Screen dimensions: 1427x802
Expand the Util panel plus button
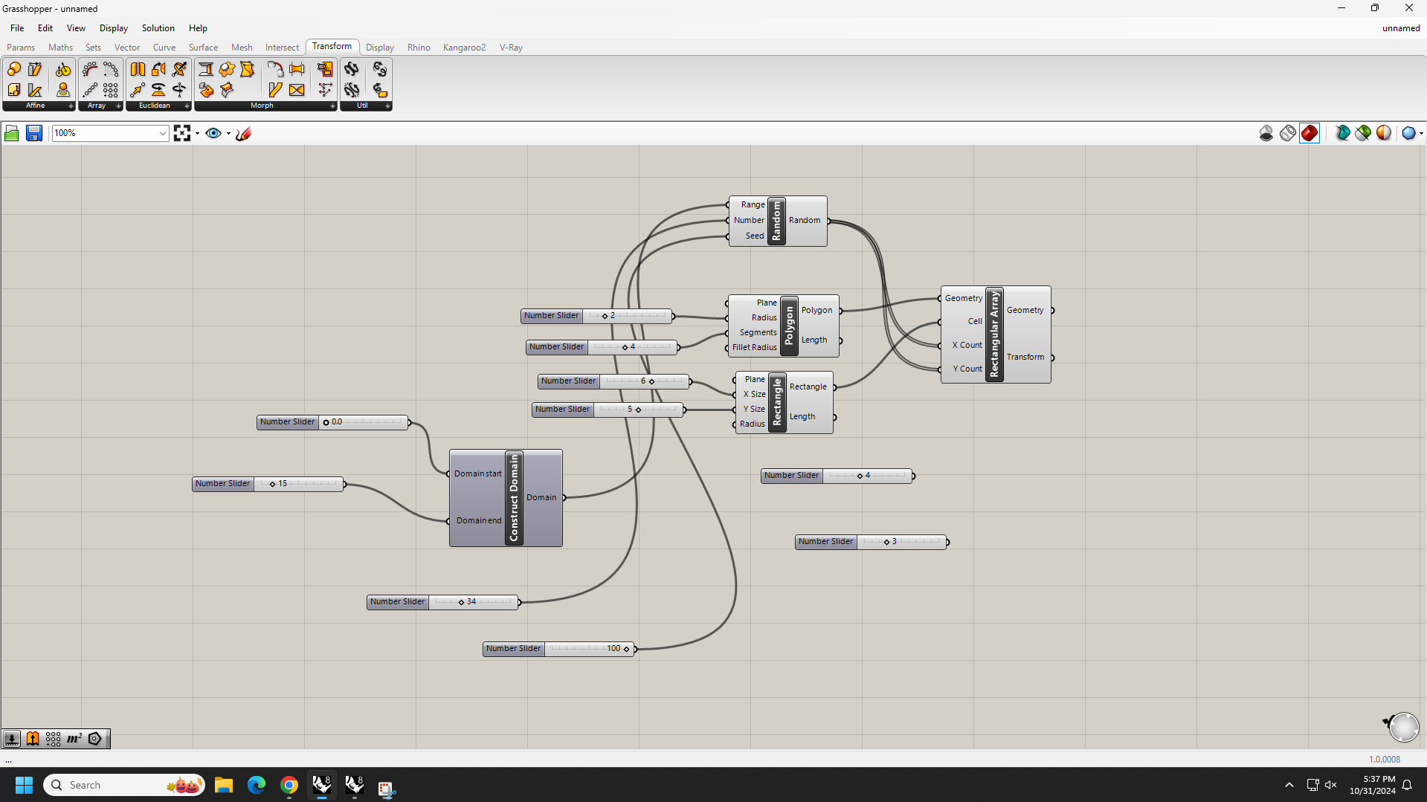(387, 106)
